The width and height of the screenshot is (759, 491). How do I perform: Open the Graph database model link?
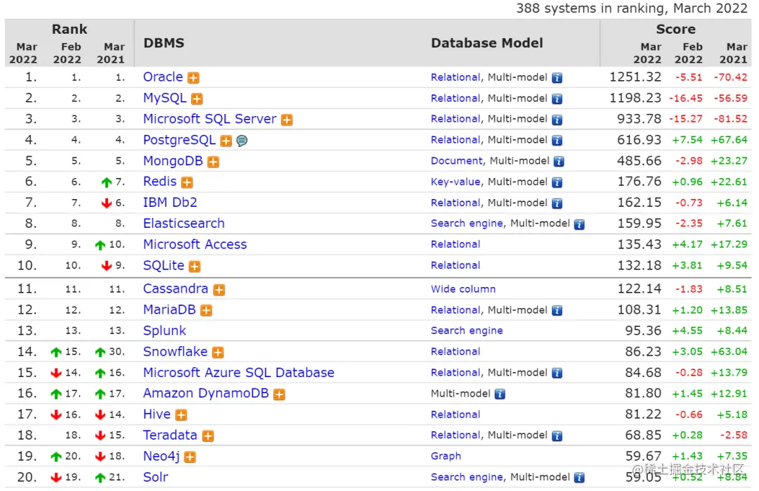(446, 457)
